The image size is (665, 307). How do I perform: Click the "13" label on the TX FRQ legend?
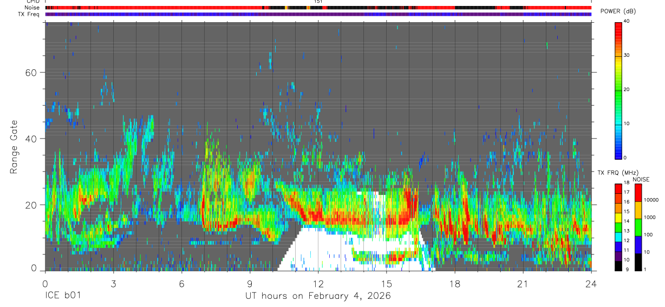[627, 231]
